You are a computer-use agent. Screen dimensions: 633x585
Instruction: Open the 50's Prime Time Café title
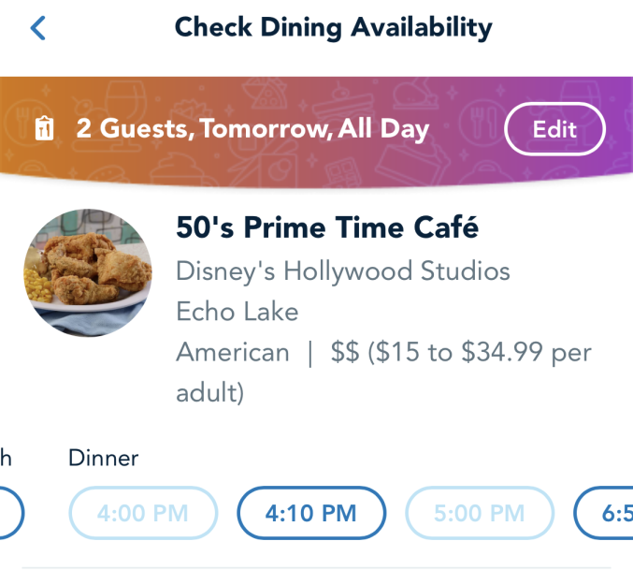327,227
